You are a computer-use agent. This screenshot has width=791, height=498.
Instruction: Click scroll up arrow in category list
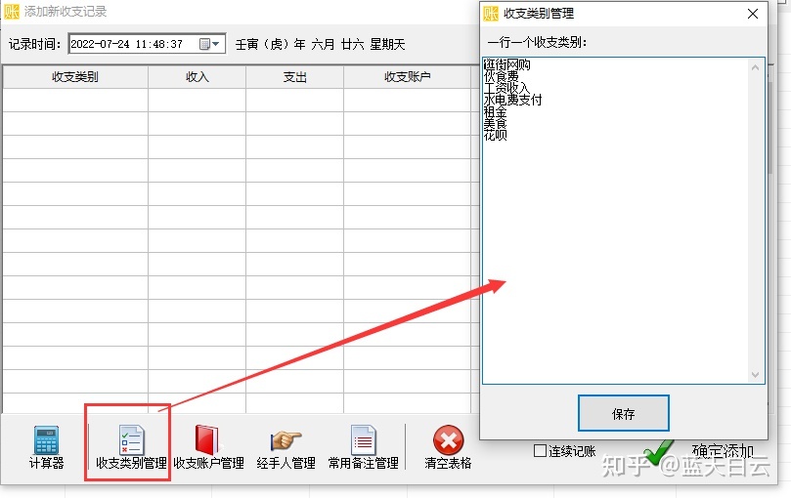(x=755, y=67)
